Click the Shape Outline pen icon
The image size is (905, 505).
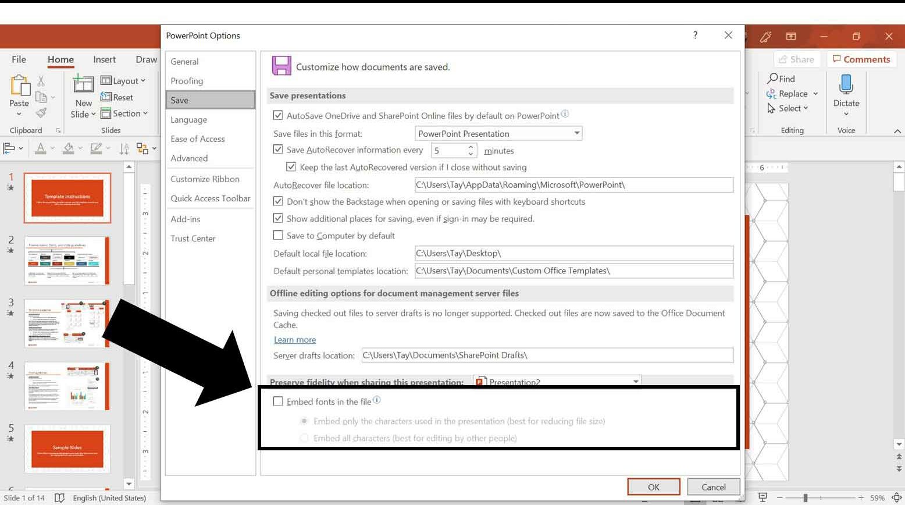coord(96,148)
